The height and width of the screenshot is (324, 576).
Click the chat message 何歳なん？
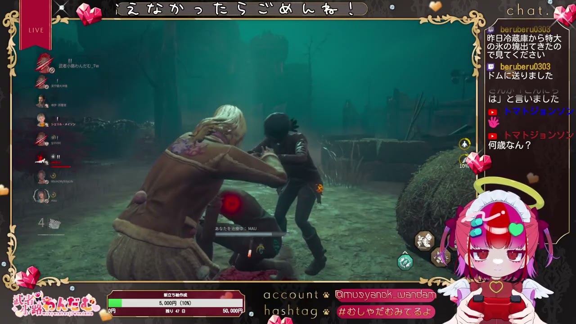point(509,145)
